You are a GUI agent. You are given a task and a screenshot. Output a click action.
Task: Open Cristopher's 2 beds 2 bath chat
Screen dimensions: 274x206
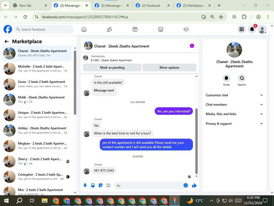pos(37,177)
